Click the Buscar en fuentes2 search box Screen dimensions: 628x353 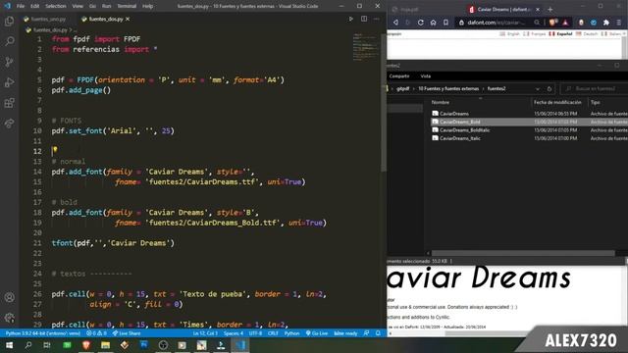click(595, 89)
